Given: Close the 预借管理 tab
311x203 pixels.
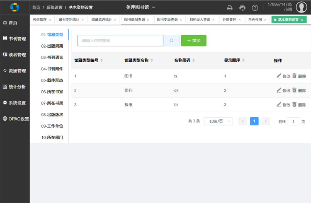Looking at the screenshot, I should click(x=50, y=20).
